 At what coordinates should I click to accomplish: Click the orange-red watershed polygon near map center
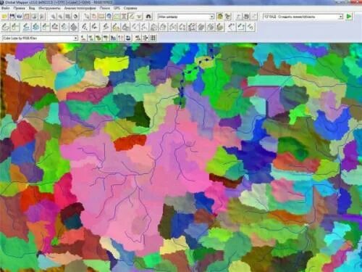[x=130, y=142]
